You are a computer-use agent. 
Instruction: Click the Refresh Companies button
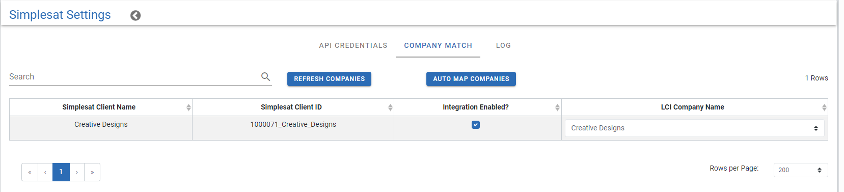point(329,79)
